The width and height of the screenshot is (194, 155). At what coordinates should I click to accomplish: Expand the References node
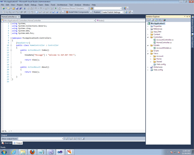pos(148,29)
